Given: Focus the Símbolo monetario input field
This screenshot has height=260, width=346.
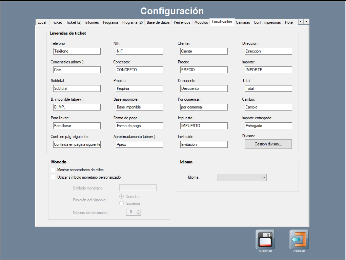Looking at the screenshot, I should 138,188.
